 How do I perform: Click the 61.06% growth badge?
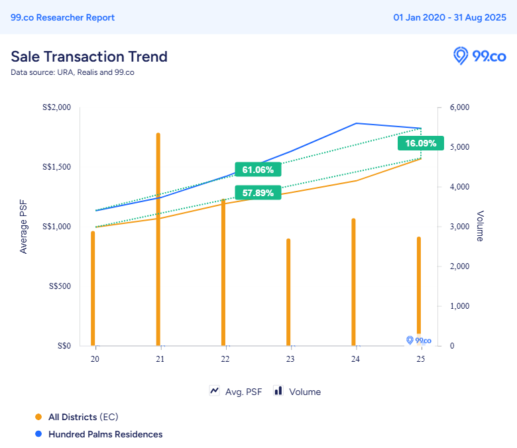(258, 170)
